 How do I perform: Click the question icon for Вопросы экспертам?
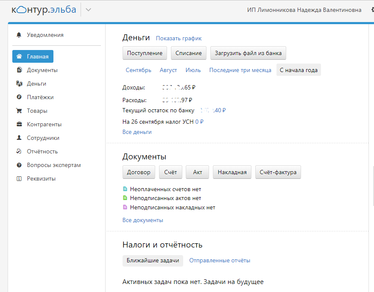[19, 165]
